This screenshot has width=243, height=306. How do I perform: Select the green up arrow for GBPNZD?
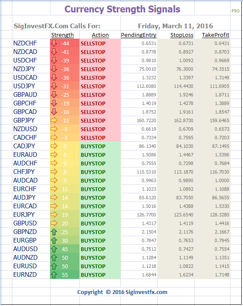pyautogui.click(x=54, y=232)
